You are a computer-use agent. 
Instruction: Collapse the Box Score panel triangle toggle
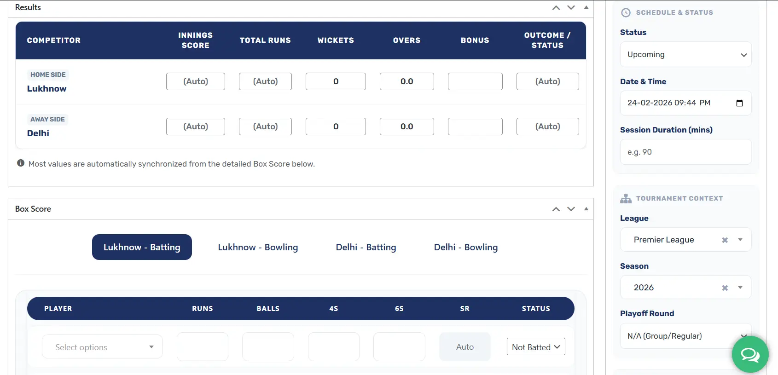click(x=586, y=209)
